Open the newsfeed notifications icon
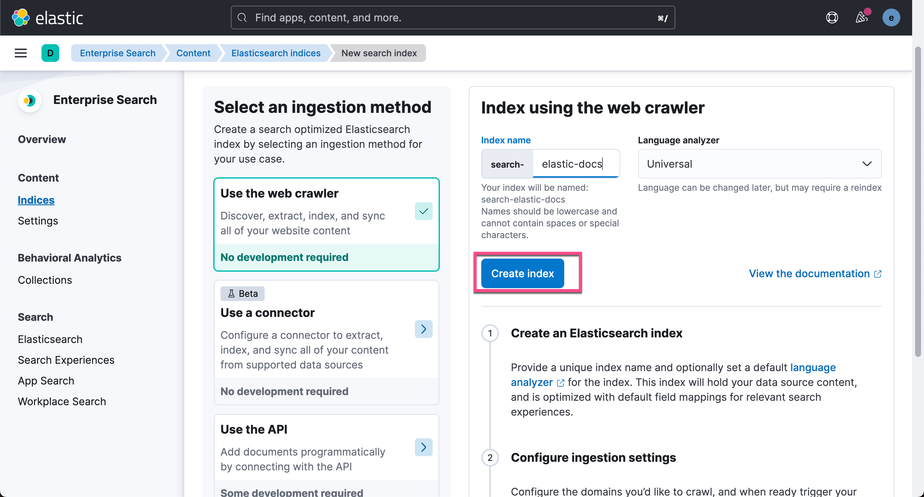 pyautogui.click(x=861, y=17)
